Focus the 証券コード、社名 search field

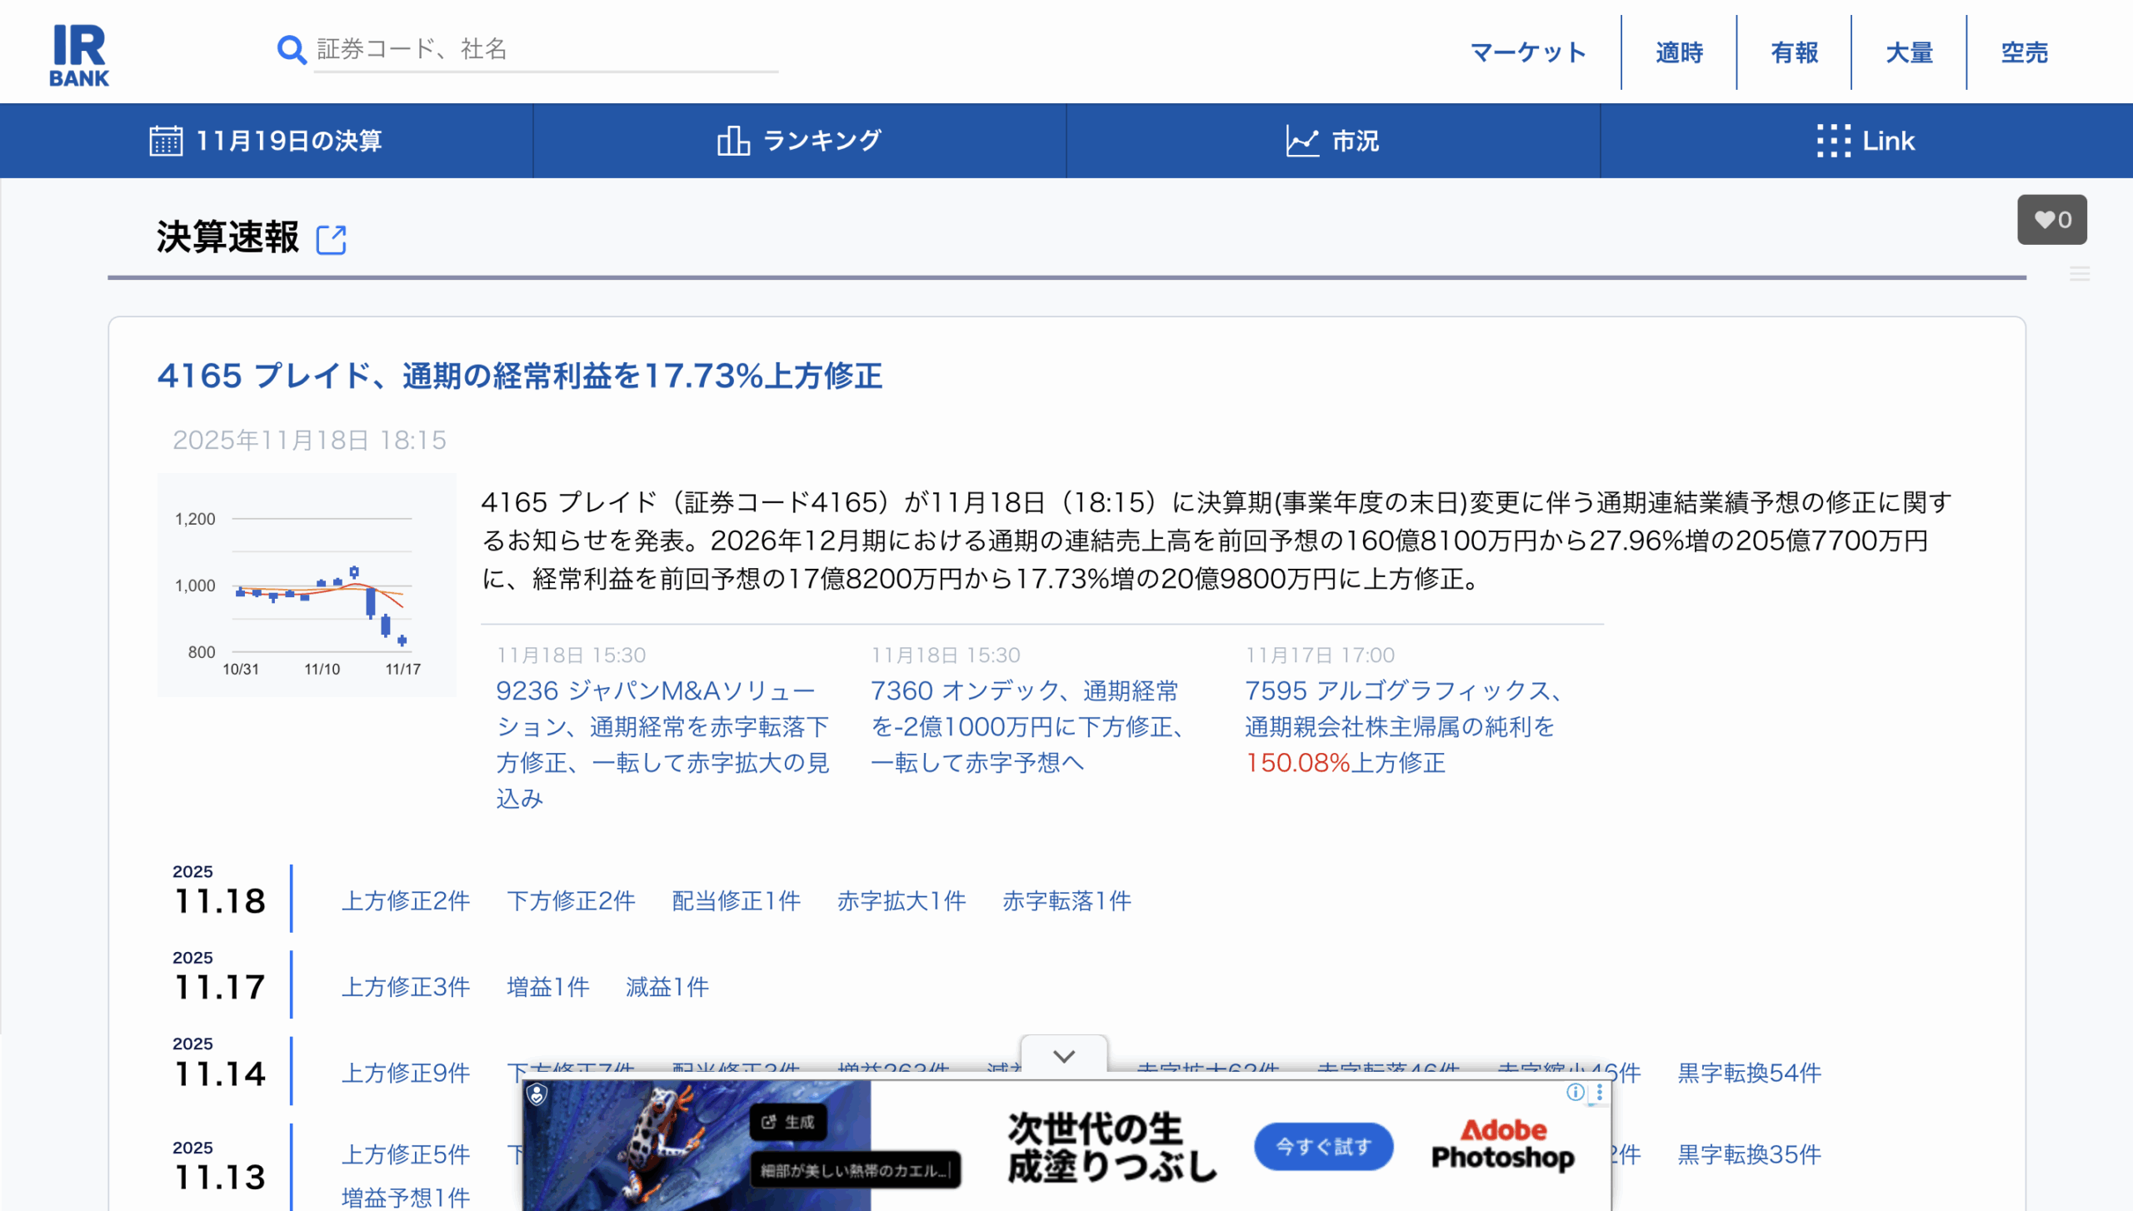(x=546, y=50)
